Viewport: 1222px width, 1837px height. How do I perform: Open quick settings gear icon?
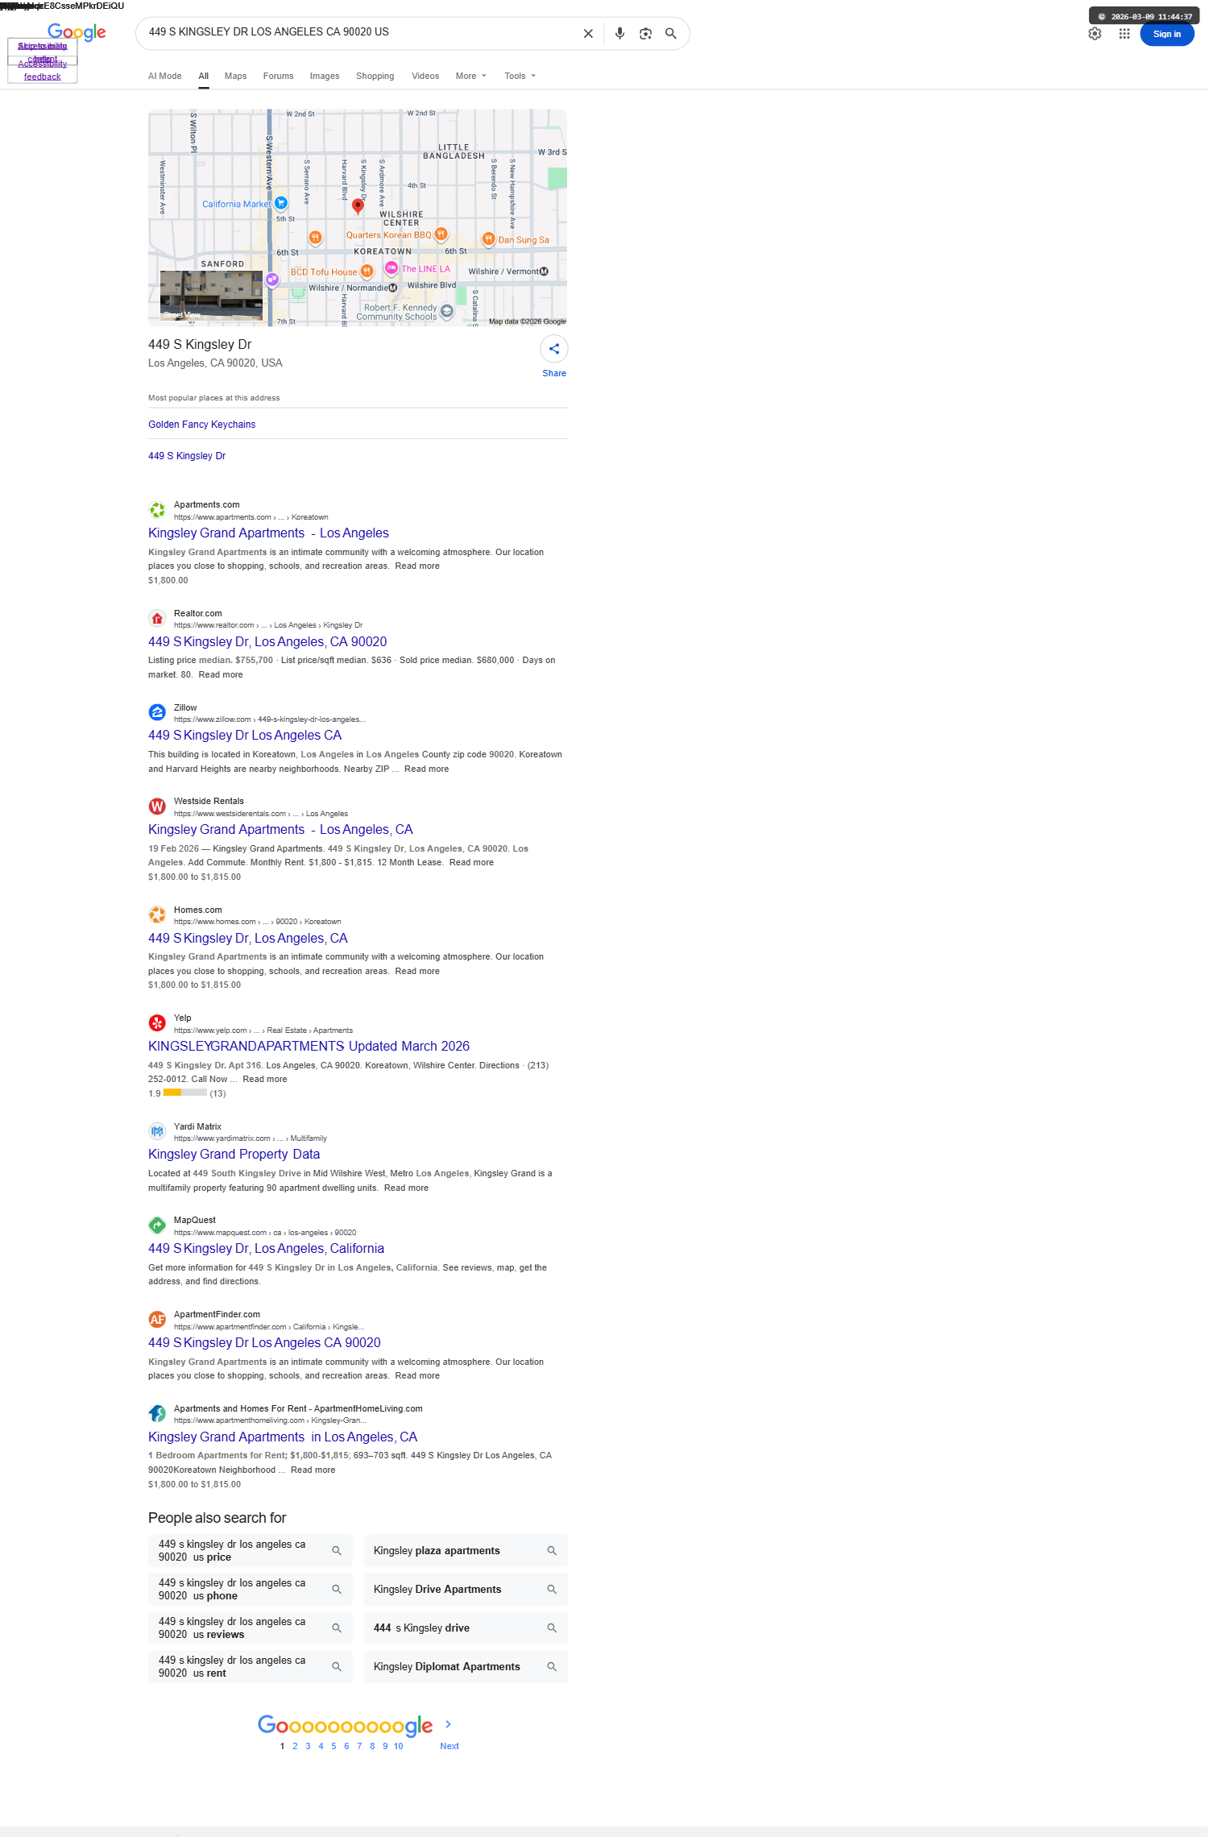(1095, 34)
